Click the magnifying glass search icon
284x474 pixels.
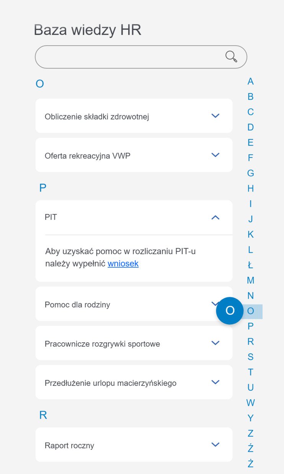(231, 57)
